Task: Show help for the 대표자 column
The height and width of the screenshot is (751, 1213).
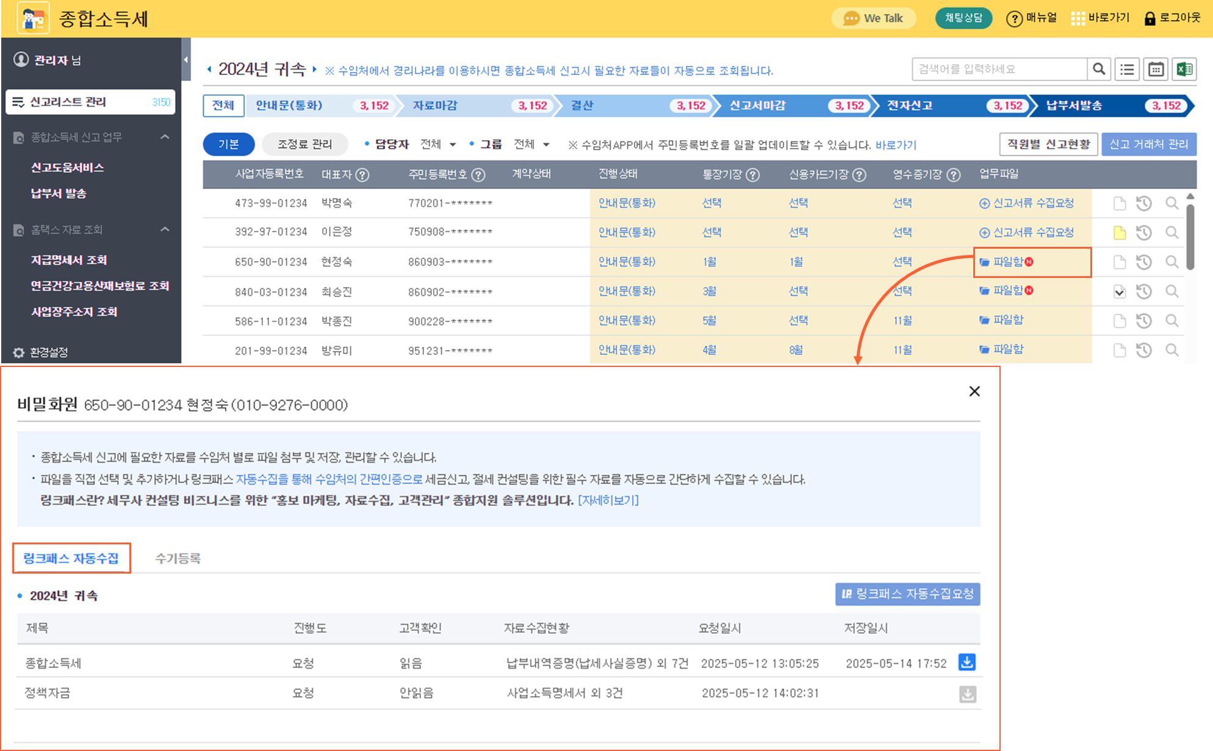Action: pos(362,176)
